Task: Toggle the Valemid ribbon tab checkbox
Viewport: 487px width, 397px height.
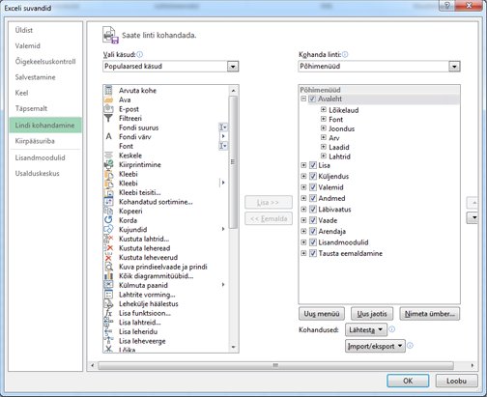Action: pyautogui.click(x=313, y=187)
